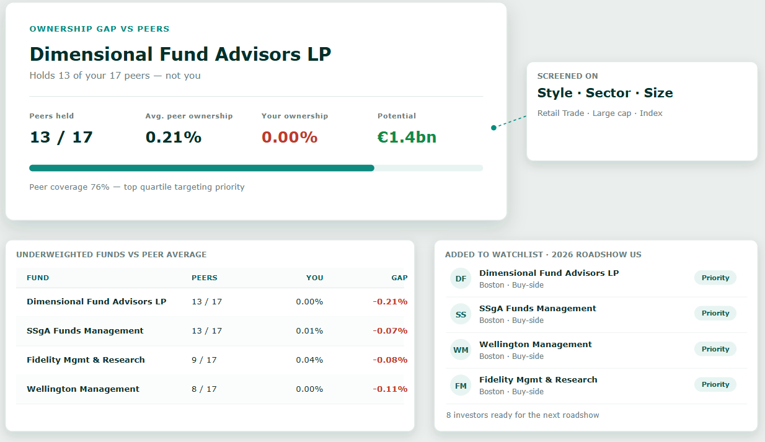The width and height of the screenshot is (765, 442).
Task: Select the PEERS column header
Action: pyautogui.click(x=205, y=278)
